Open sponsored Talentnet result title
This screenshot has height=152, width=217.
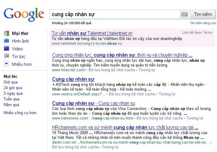pyautogui.click(x=92, y=33)
